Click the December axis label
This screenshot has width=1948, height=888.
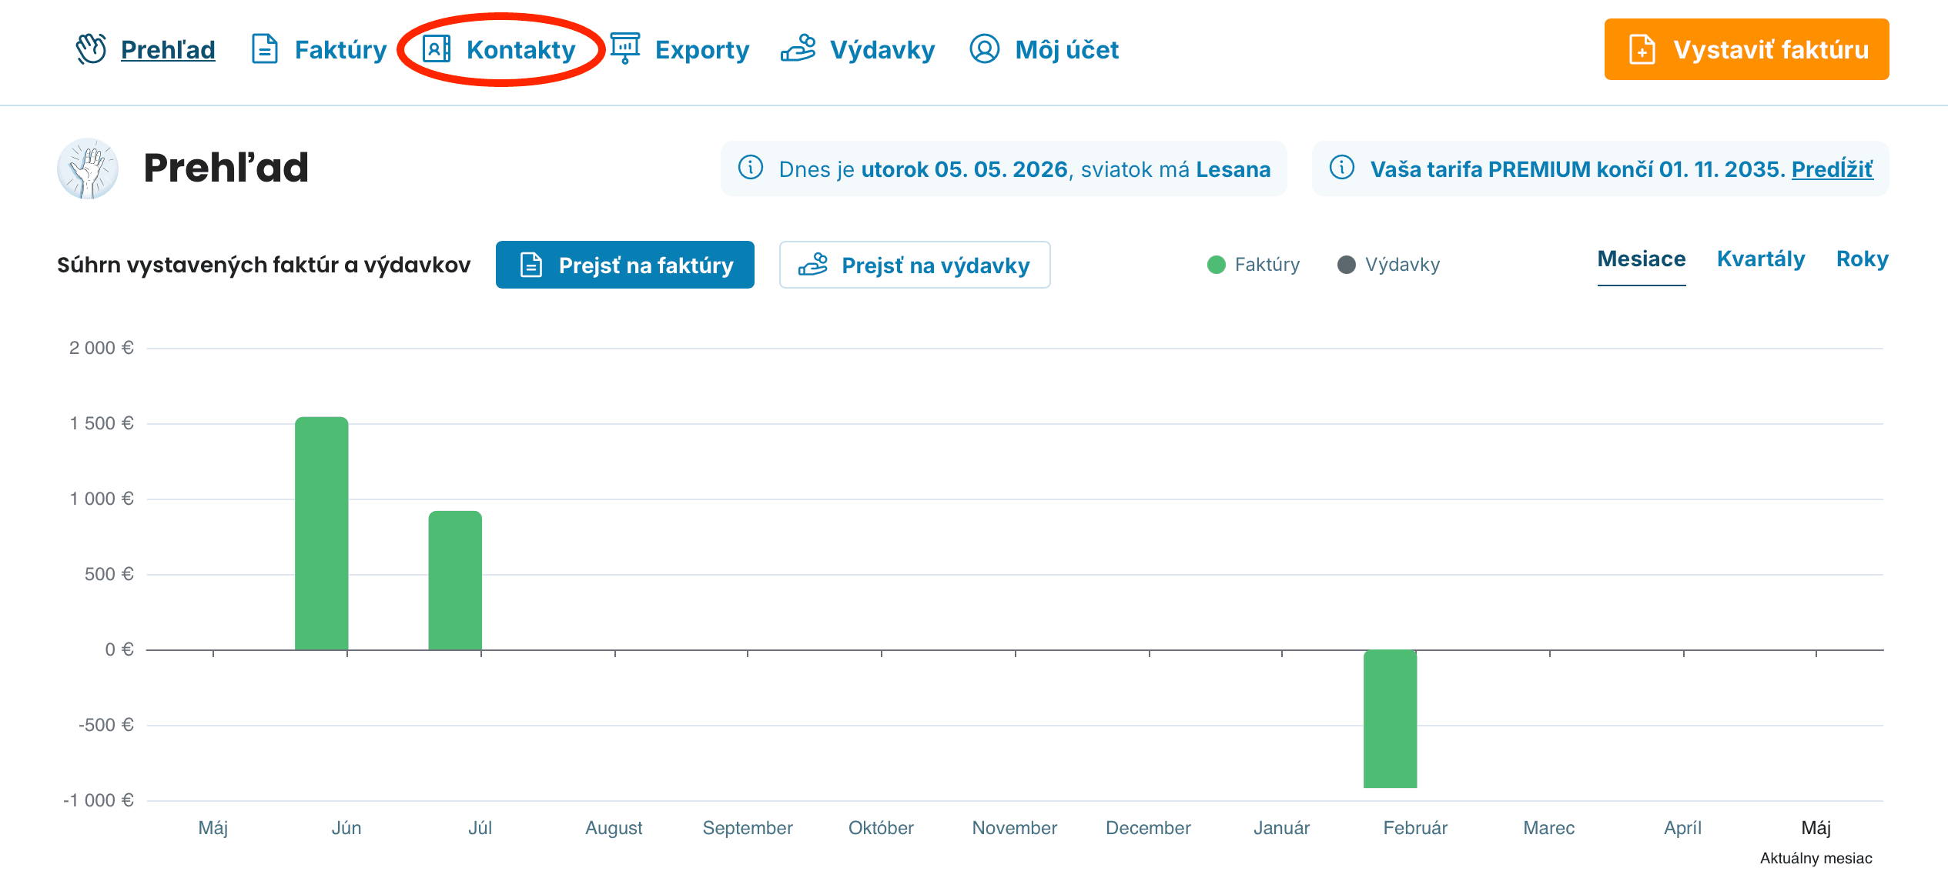pyautogui.click(x=1148, y=828)
